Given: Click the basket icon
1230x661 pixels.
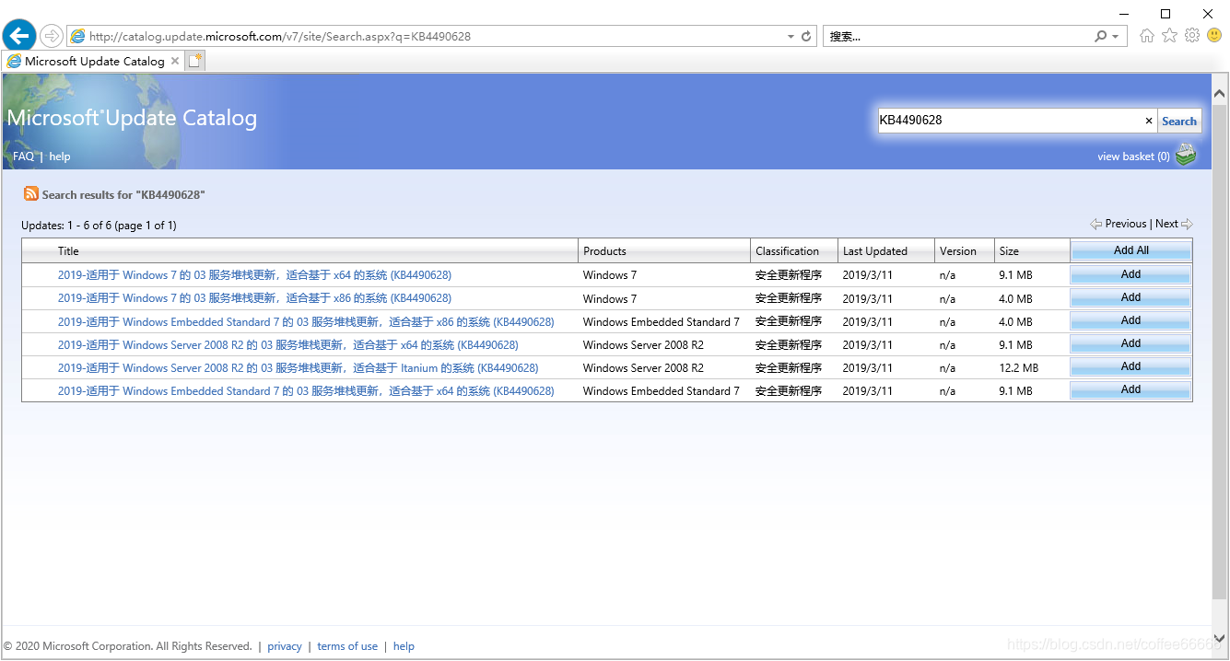Looking at the screenshot, I should 1186,155.
